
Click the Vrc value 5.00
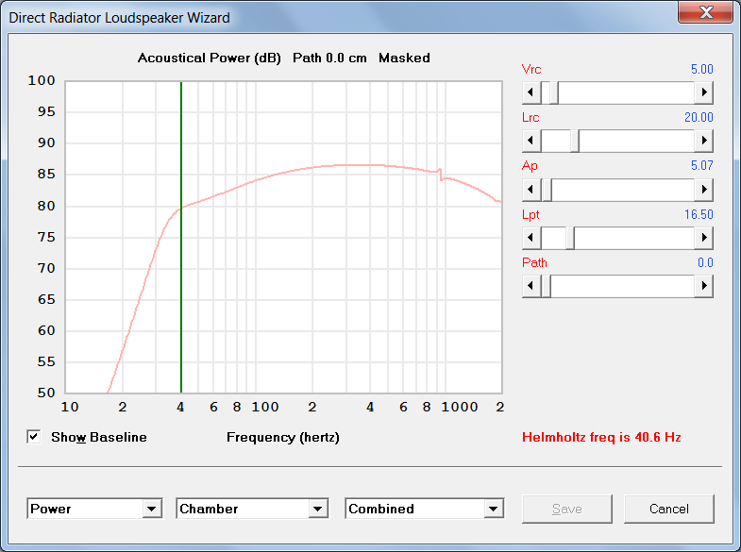(701, 69)
